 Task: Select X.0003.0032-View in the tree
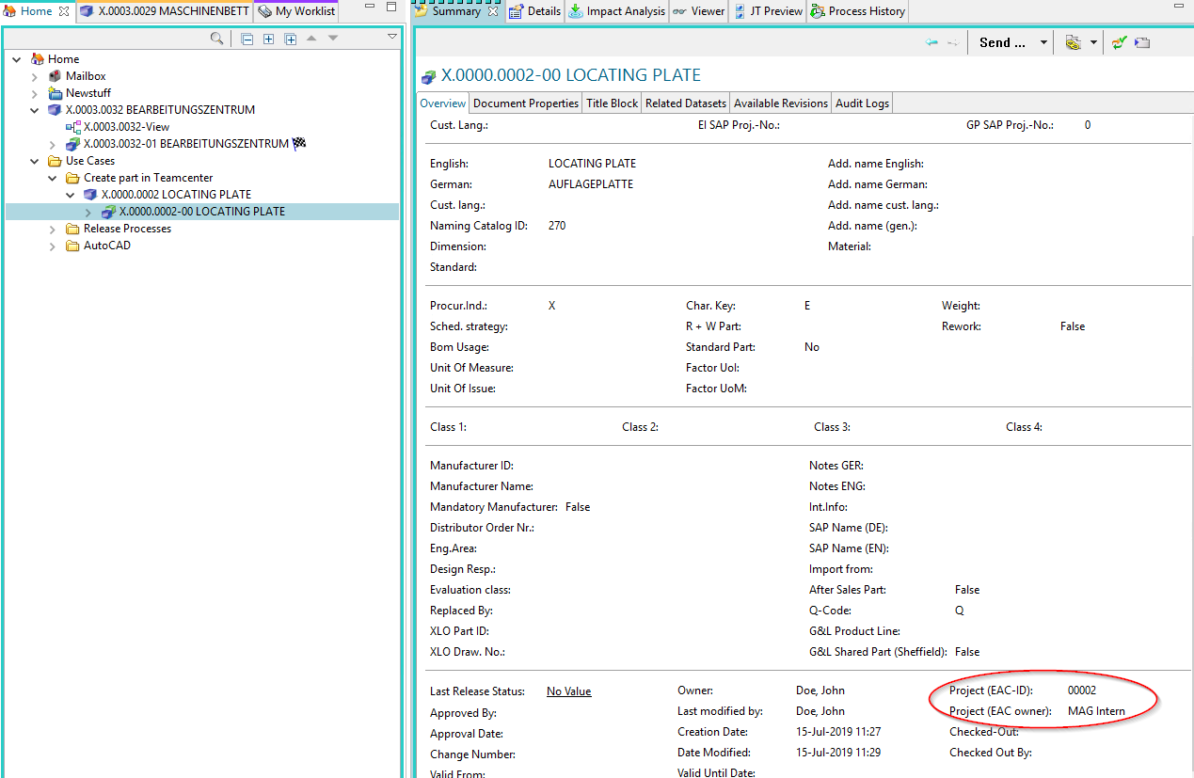point(126,127)
